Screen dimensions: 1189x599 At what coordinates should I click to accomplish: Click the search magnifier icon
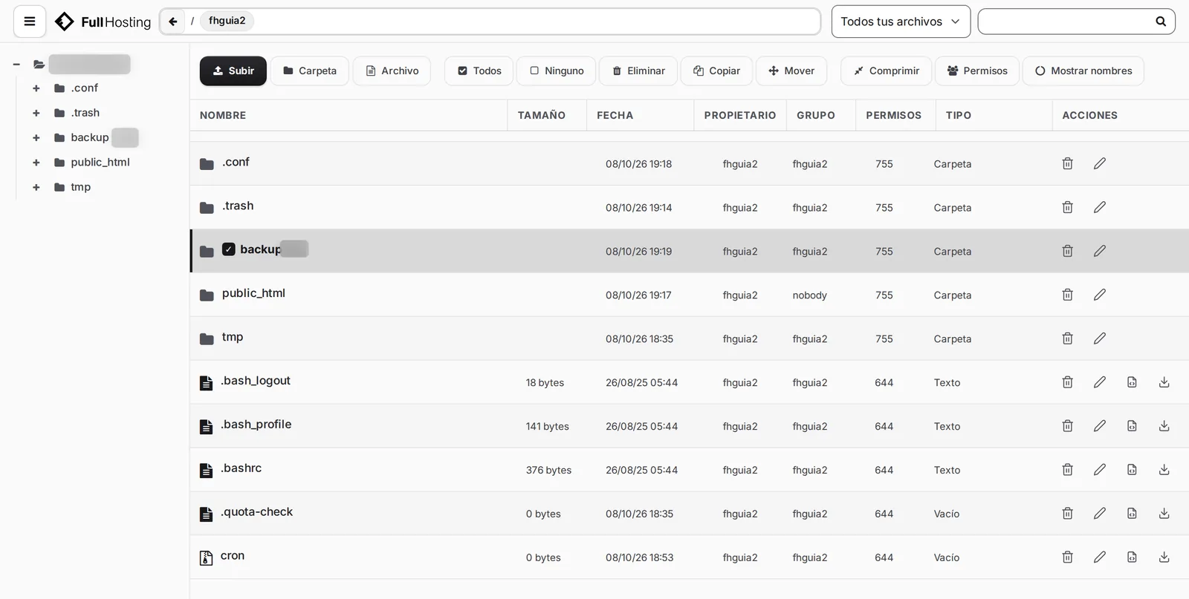(x=1160, y=22)
